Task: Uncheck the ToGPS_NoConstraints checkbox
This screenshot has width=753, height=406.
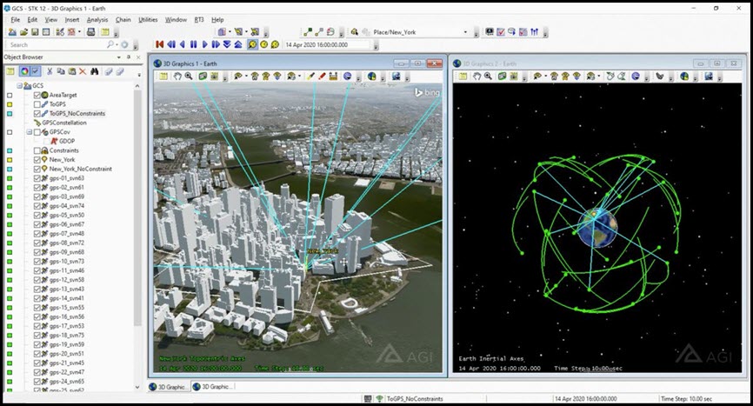Action: click(x=37, y=113)
